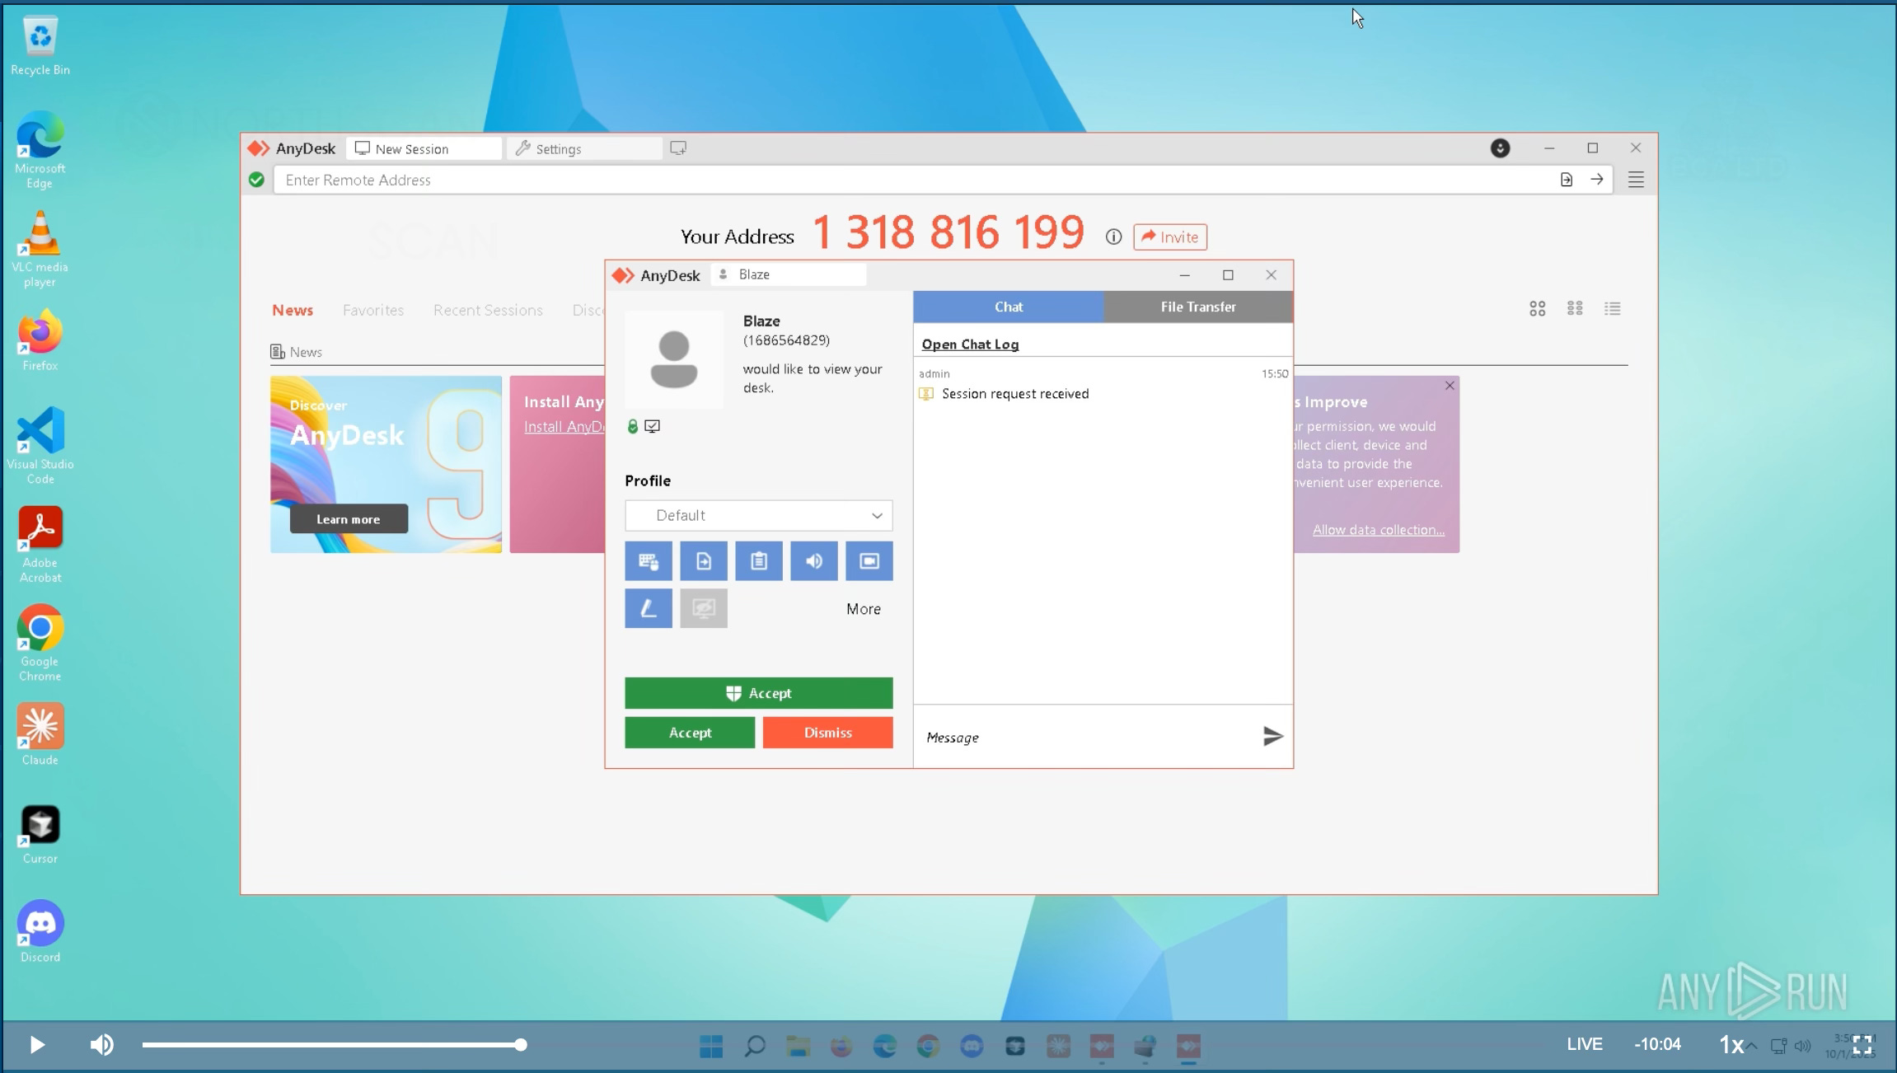Click the screen recording permission icon
1897x1073 pixels.
point(869,561)
